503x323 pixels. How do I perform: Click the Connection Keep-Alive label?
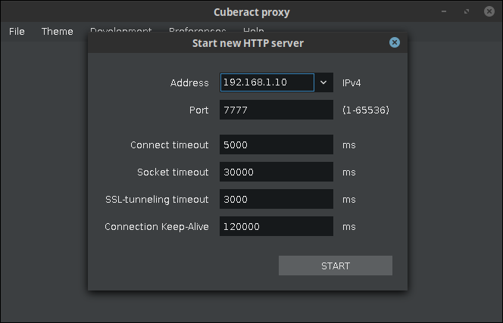pyautogui.click(x=157, y=226)
